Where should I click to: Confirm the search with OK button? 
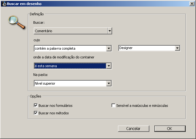point(170,128)
